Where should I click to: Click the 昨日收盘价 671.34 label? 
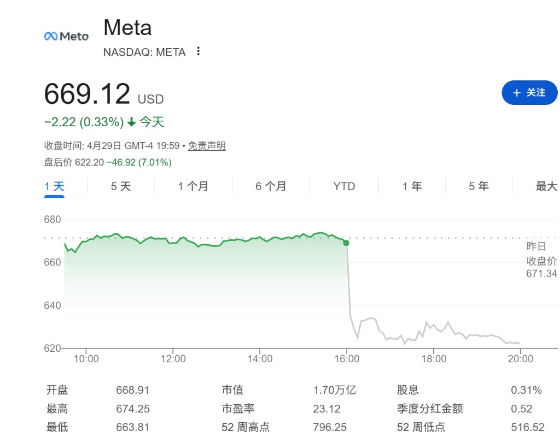[x=541, y=260]
